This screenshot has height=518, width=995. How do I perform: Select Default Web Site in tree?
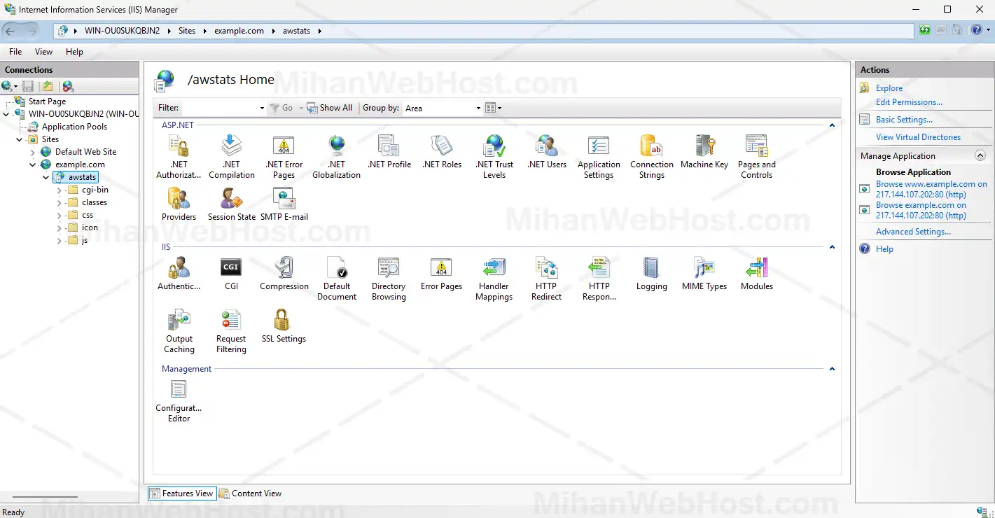[85, 152]
